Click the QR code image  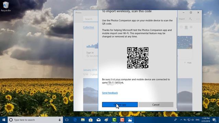click(x=138, y=58)
